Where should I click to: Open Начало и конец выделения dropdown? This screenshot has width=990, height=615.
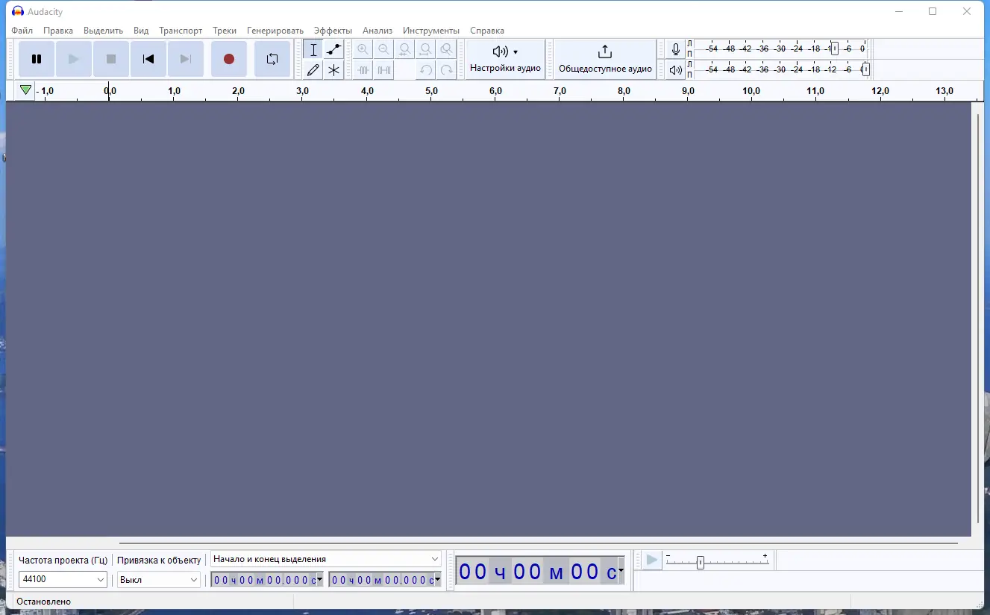tap(326, 559)
